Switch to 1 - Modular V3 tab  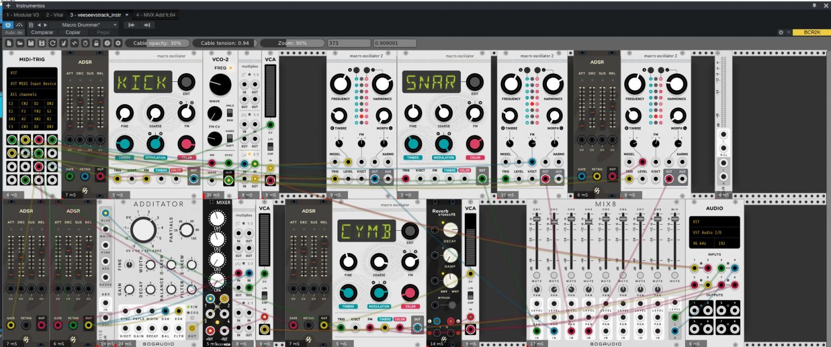24,15
